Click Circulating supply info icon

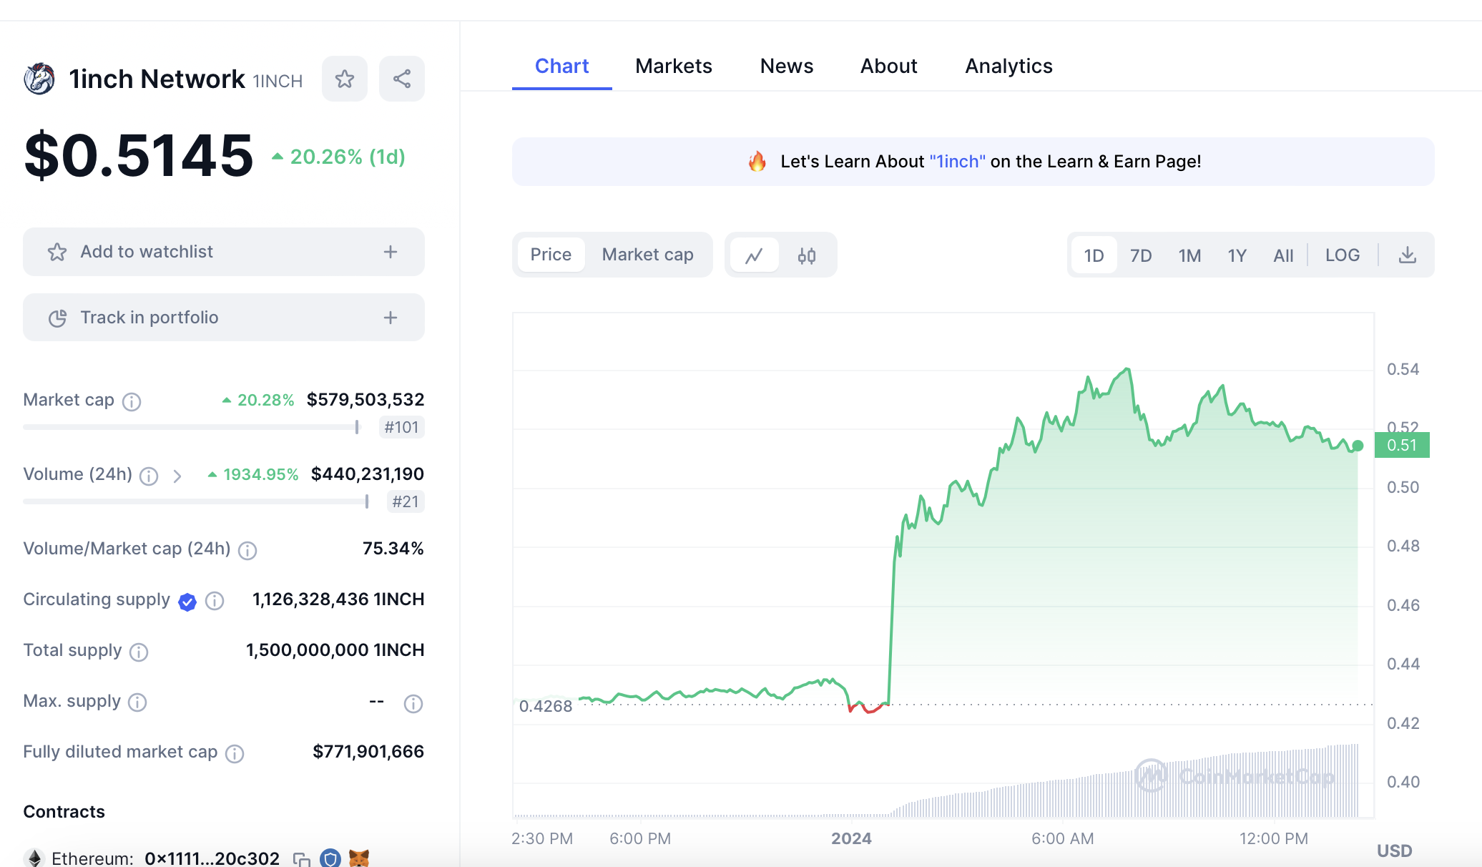pyautogui.click(x=215, y=601)
